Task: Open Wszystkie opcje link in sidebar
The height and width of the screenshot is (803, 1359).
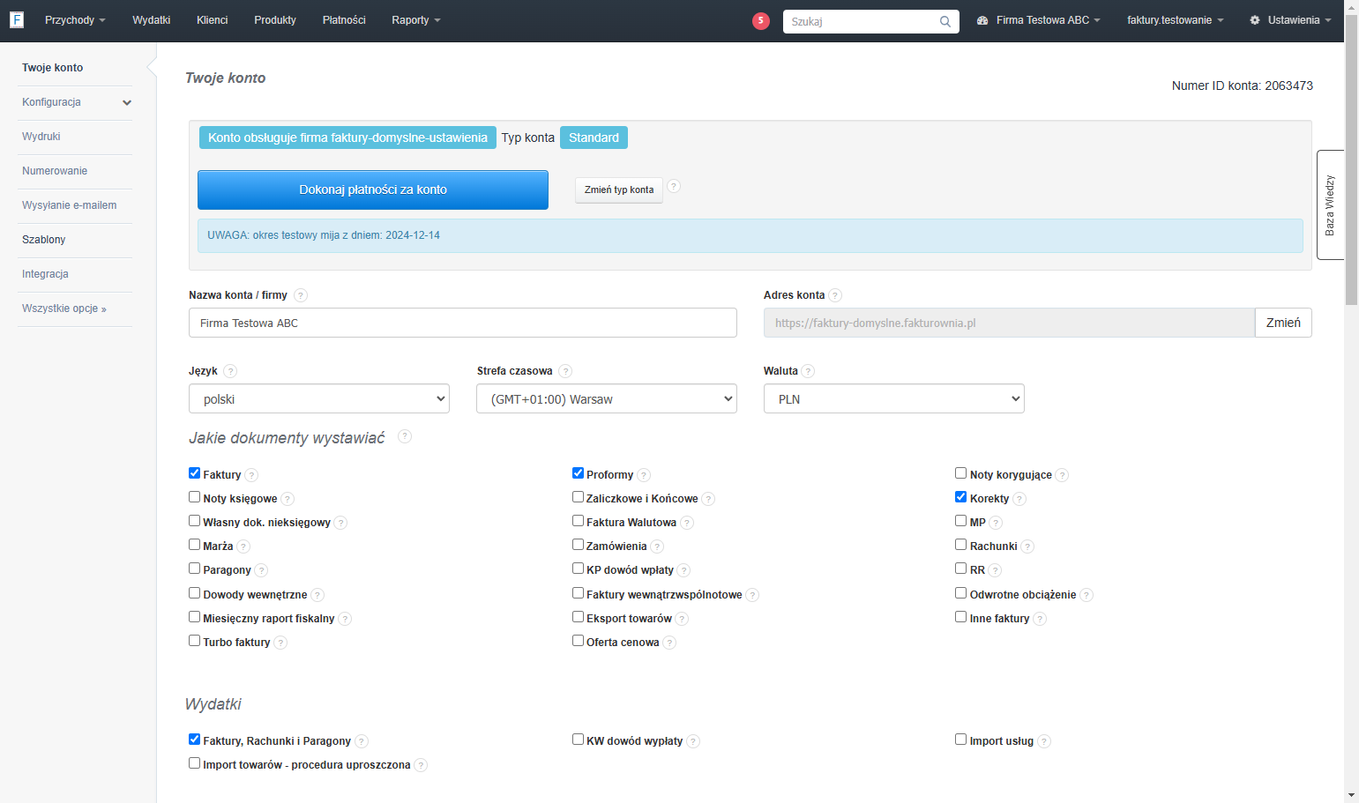Action: click(64, 309)
